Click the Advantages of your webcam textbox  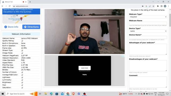tap(148, 49)
